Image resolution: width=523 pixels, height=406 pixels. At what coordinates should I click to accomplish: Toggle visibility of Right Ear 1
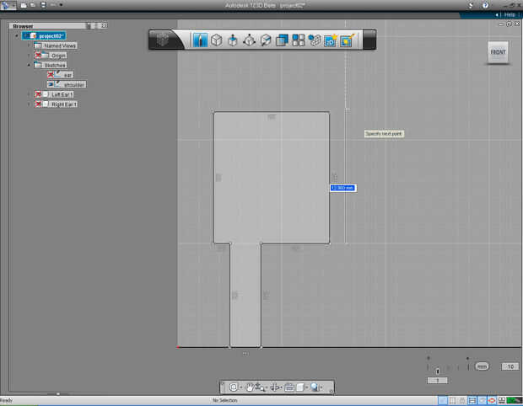tap(38, 104)
